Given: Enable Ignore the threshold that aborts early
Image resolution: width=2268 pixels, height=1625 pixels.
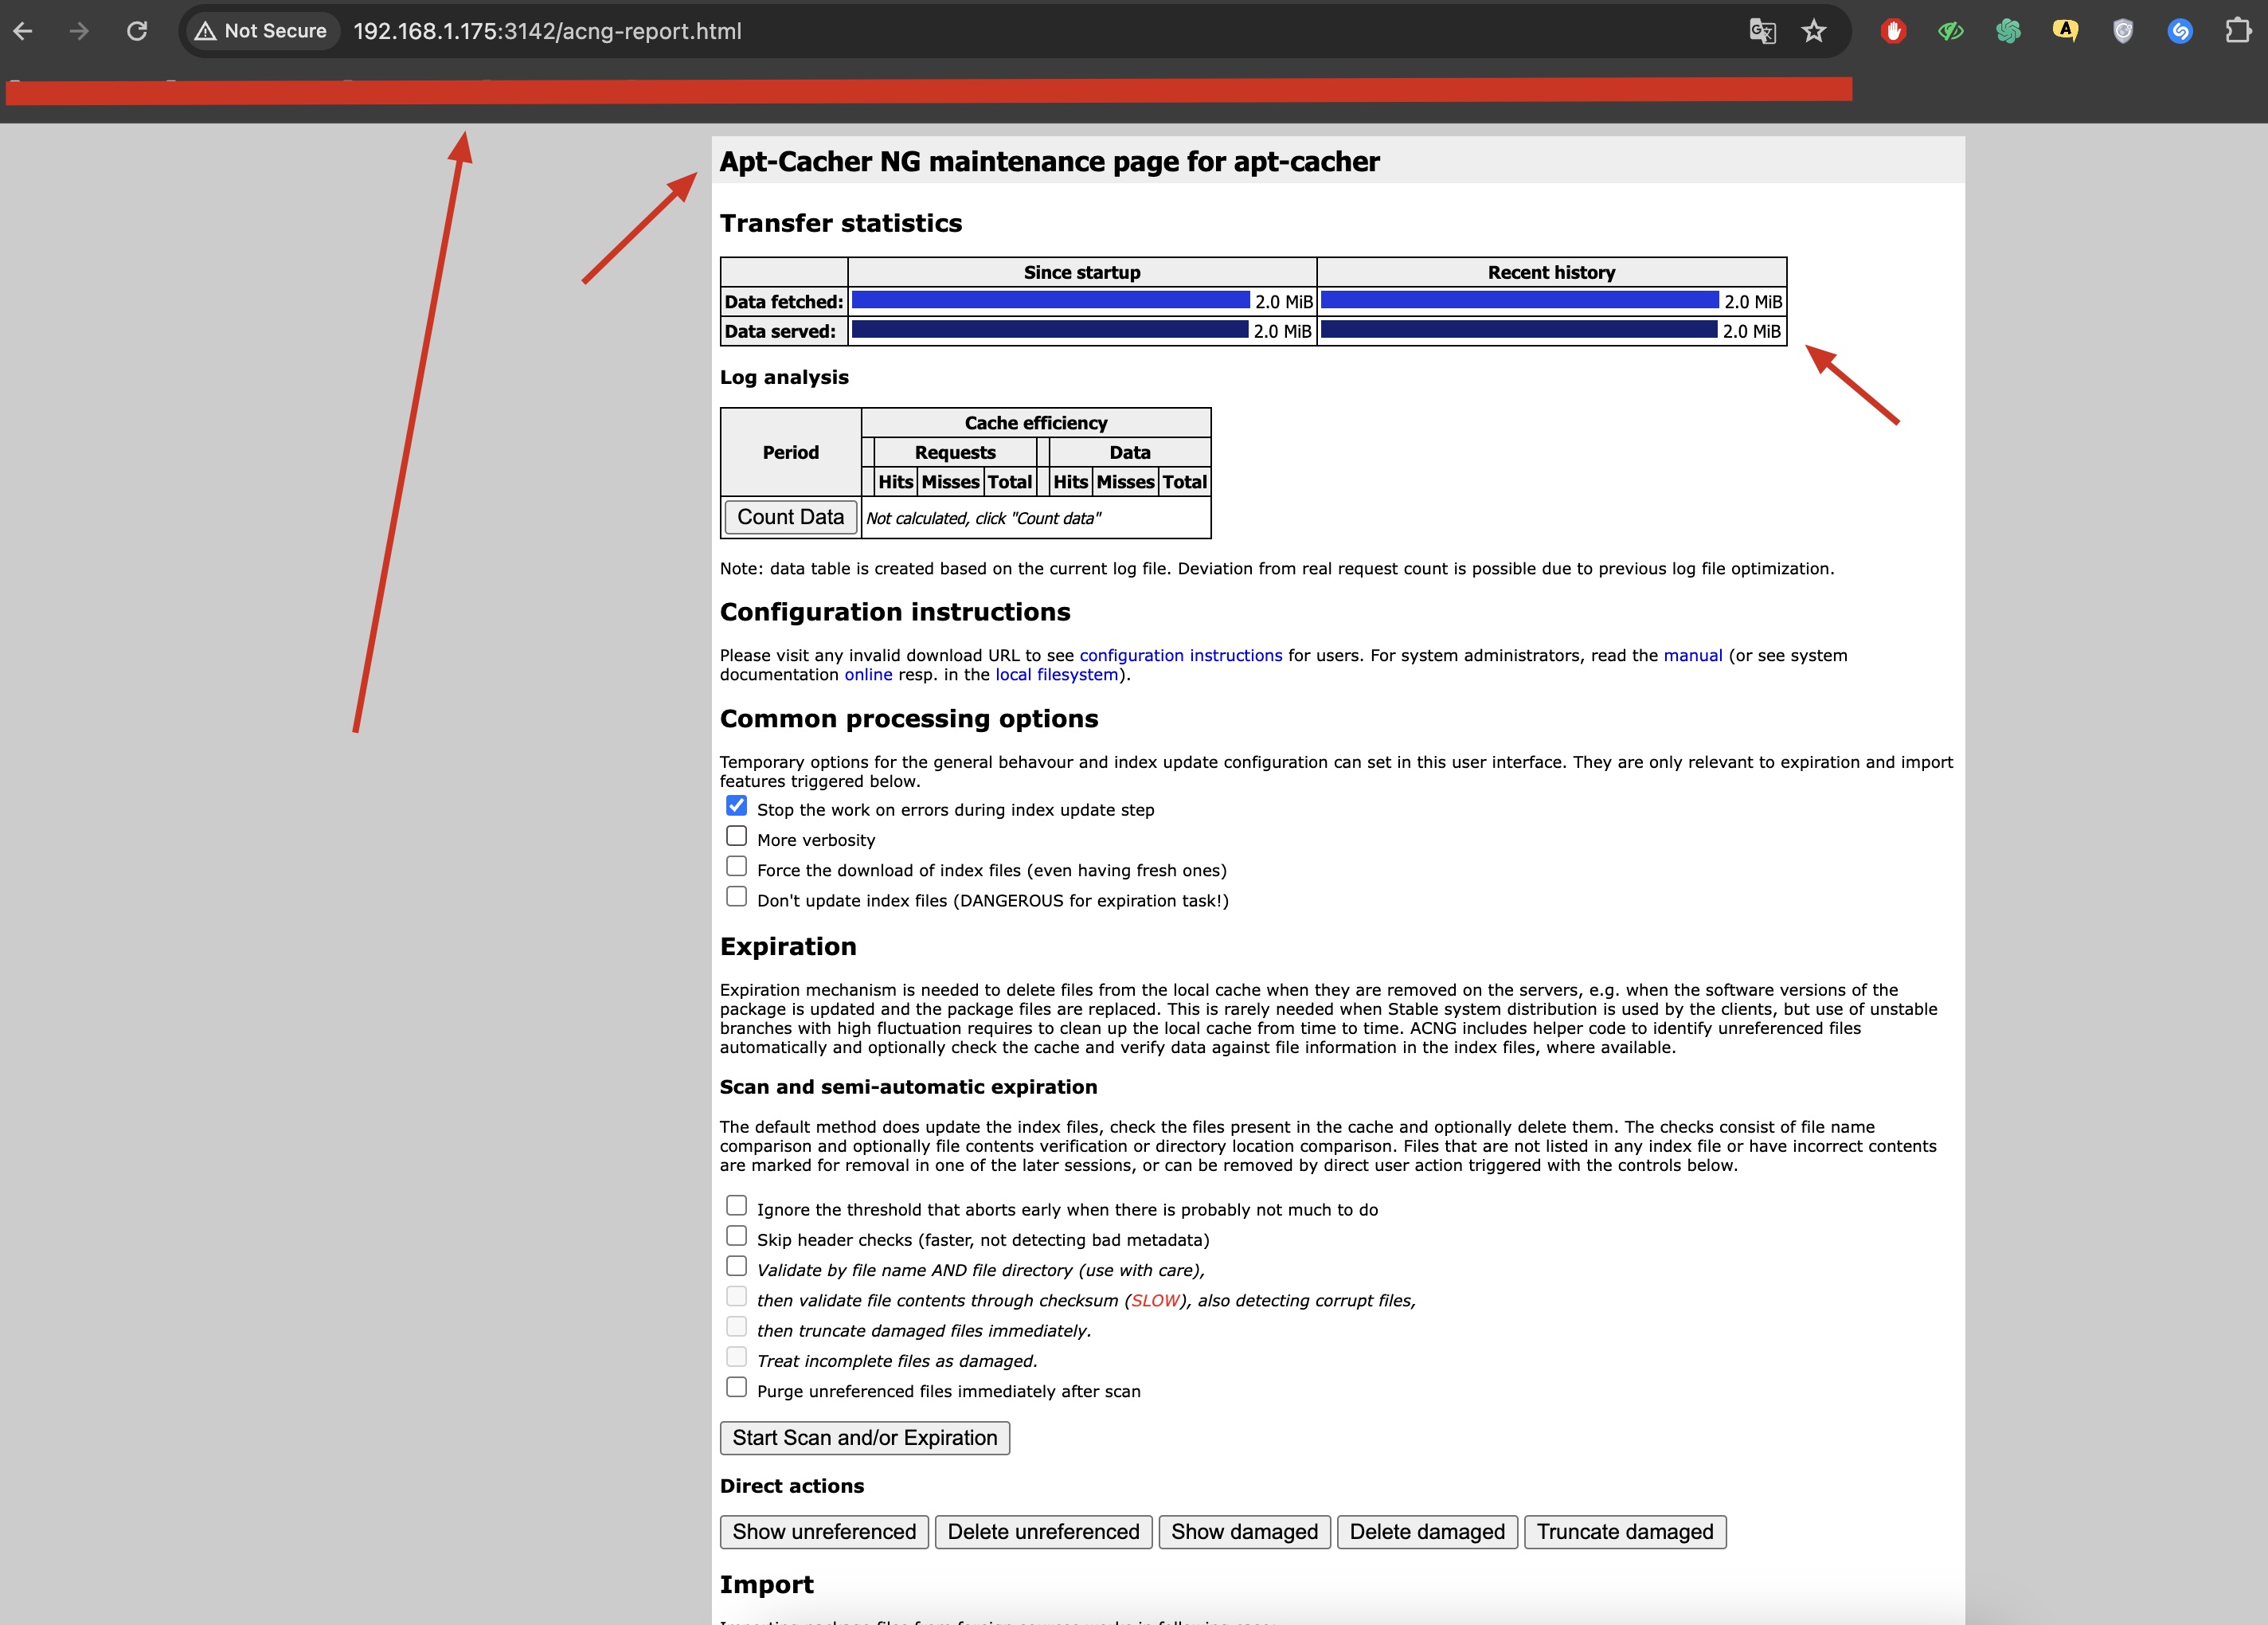Looking at the screenshot, I should pos(736,1205).
